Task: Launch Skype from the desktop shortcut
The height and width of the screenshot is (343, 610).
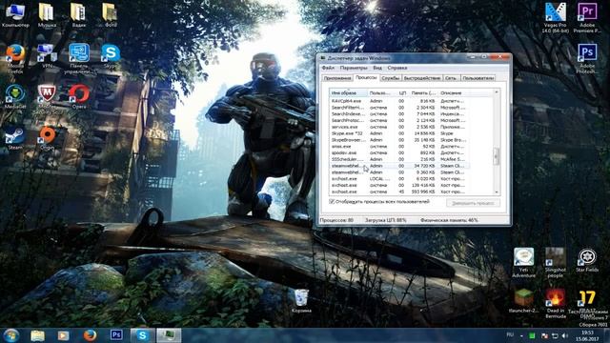Action: click(x=111, y=55)
